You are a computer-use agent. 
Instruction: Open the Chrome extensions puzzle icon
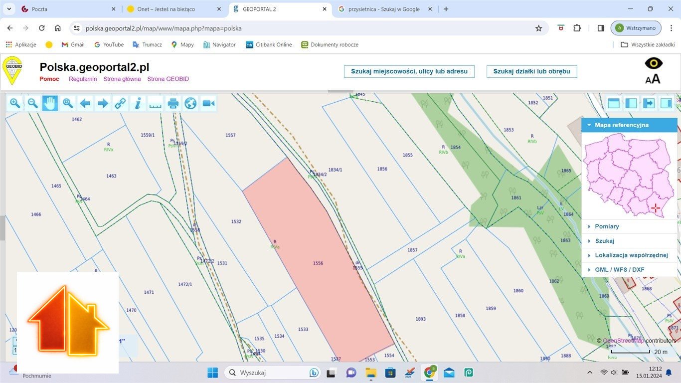pyautogui.click(x=577, y=28)
